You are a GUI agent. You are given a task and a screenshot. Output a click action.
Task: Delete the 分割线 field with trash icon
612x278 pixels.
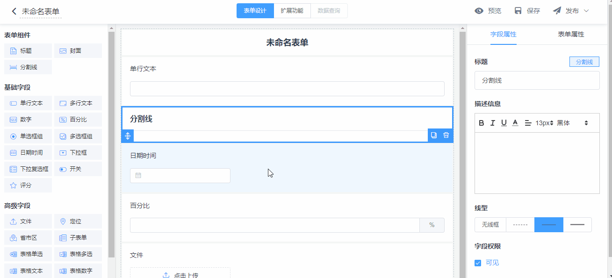click(446, 135)
